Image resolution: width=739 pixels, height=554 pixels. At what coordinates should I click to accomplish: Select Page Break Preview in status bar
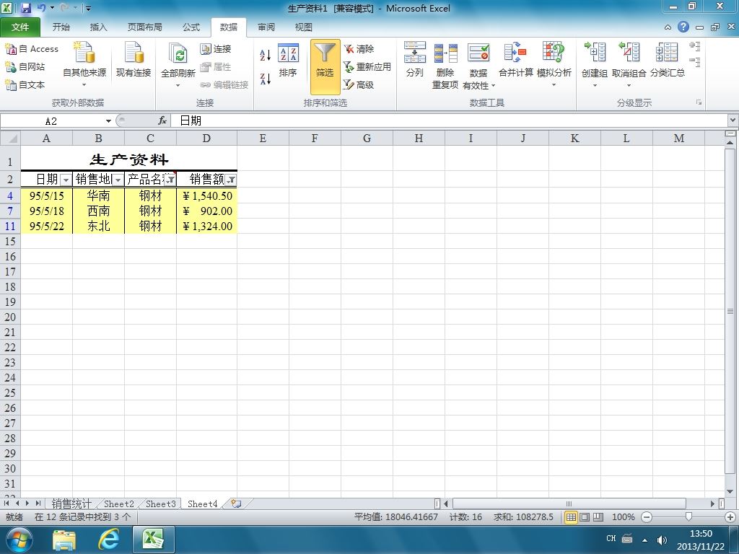(x=598, y=517)
